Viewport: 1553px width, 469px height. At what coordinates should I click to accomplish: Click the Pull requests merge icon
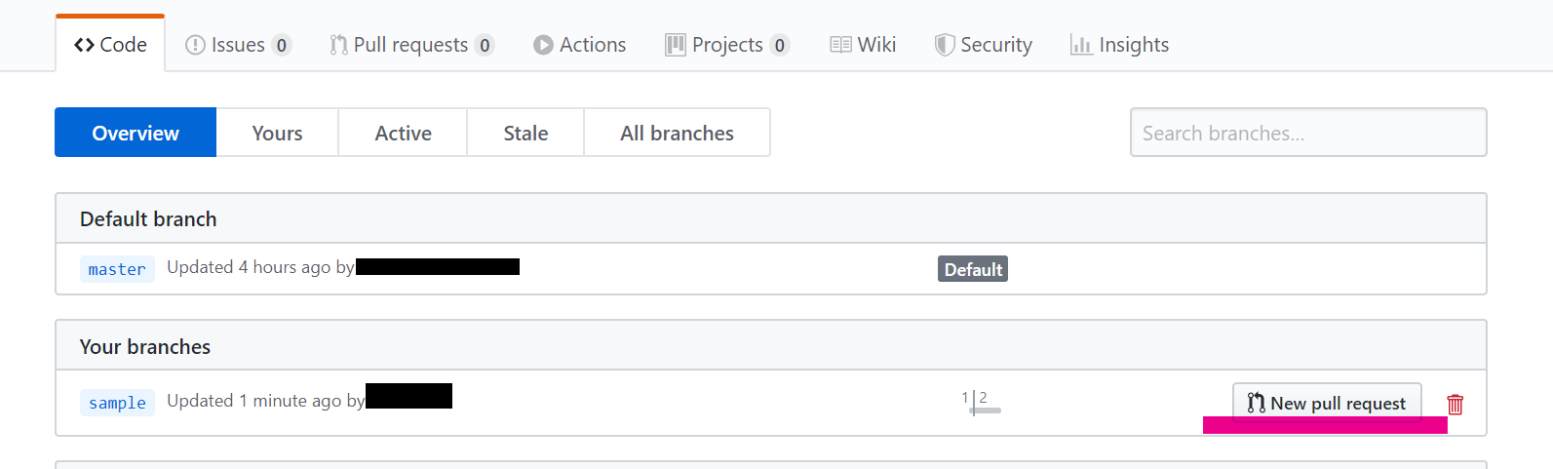pyautogui.click(x=338, y=45)
